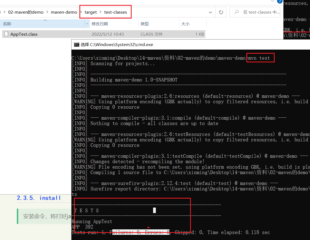Expand the chevron after maven-demo in breadcrumb
This screenshot has height=240, width=310.
(81, 12)
